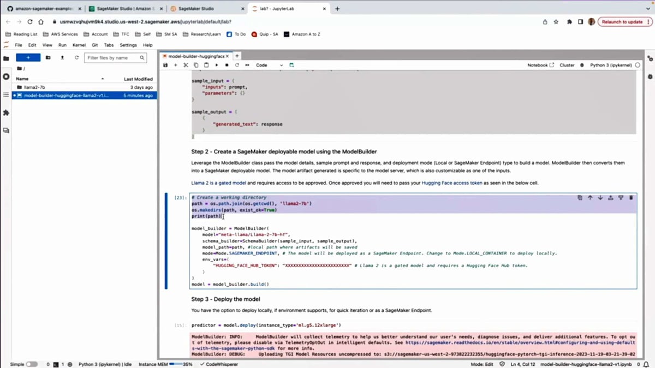
Task: Sort files by Last Modified column
Action: pos(138,79)
